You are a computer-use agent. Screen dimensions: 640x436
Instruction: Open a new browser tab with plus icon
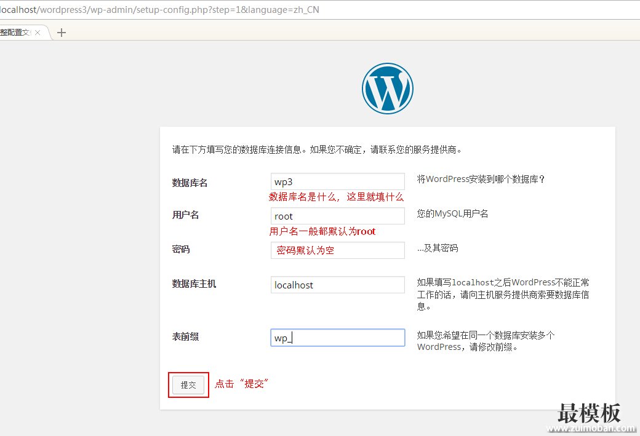point(61,33)
